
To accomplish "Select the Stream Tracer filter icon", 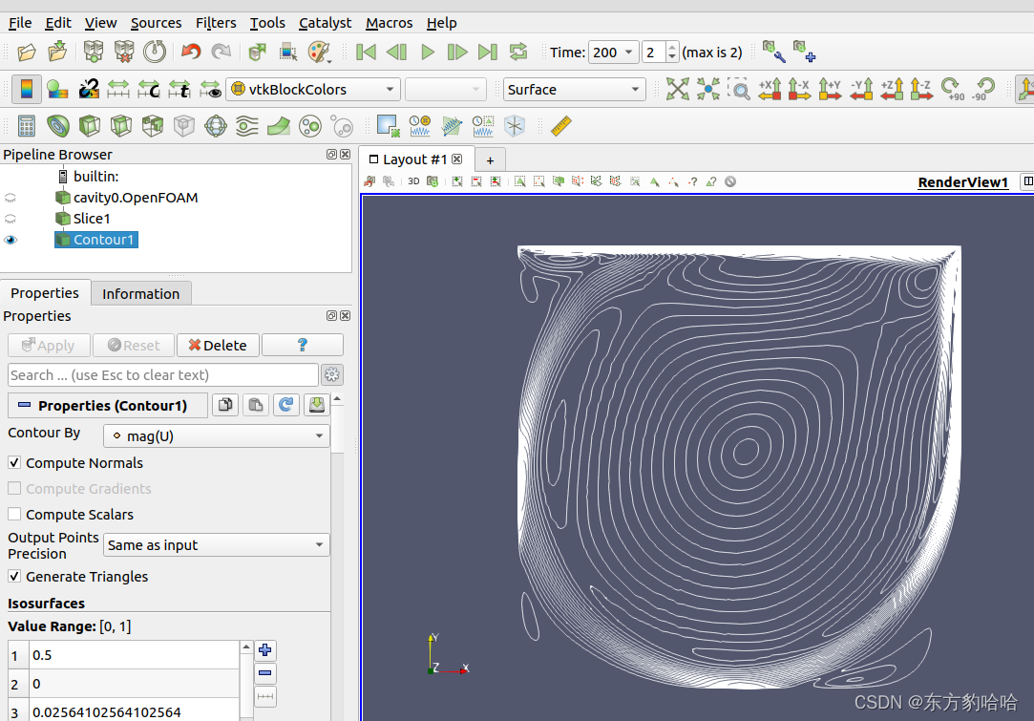I will click(247, 126).
